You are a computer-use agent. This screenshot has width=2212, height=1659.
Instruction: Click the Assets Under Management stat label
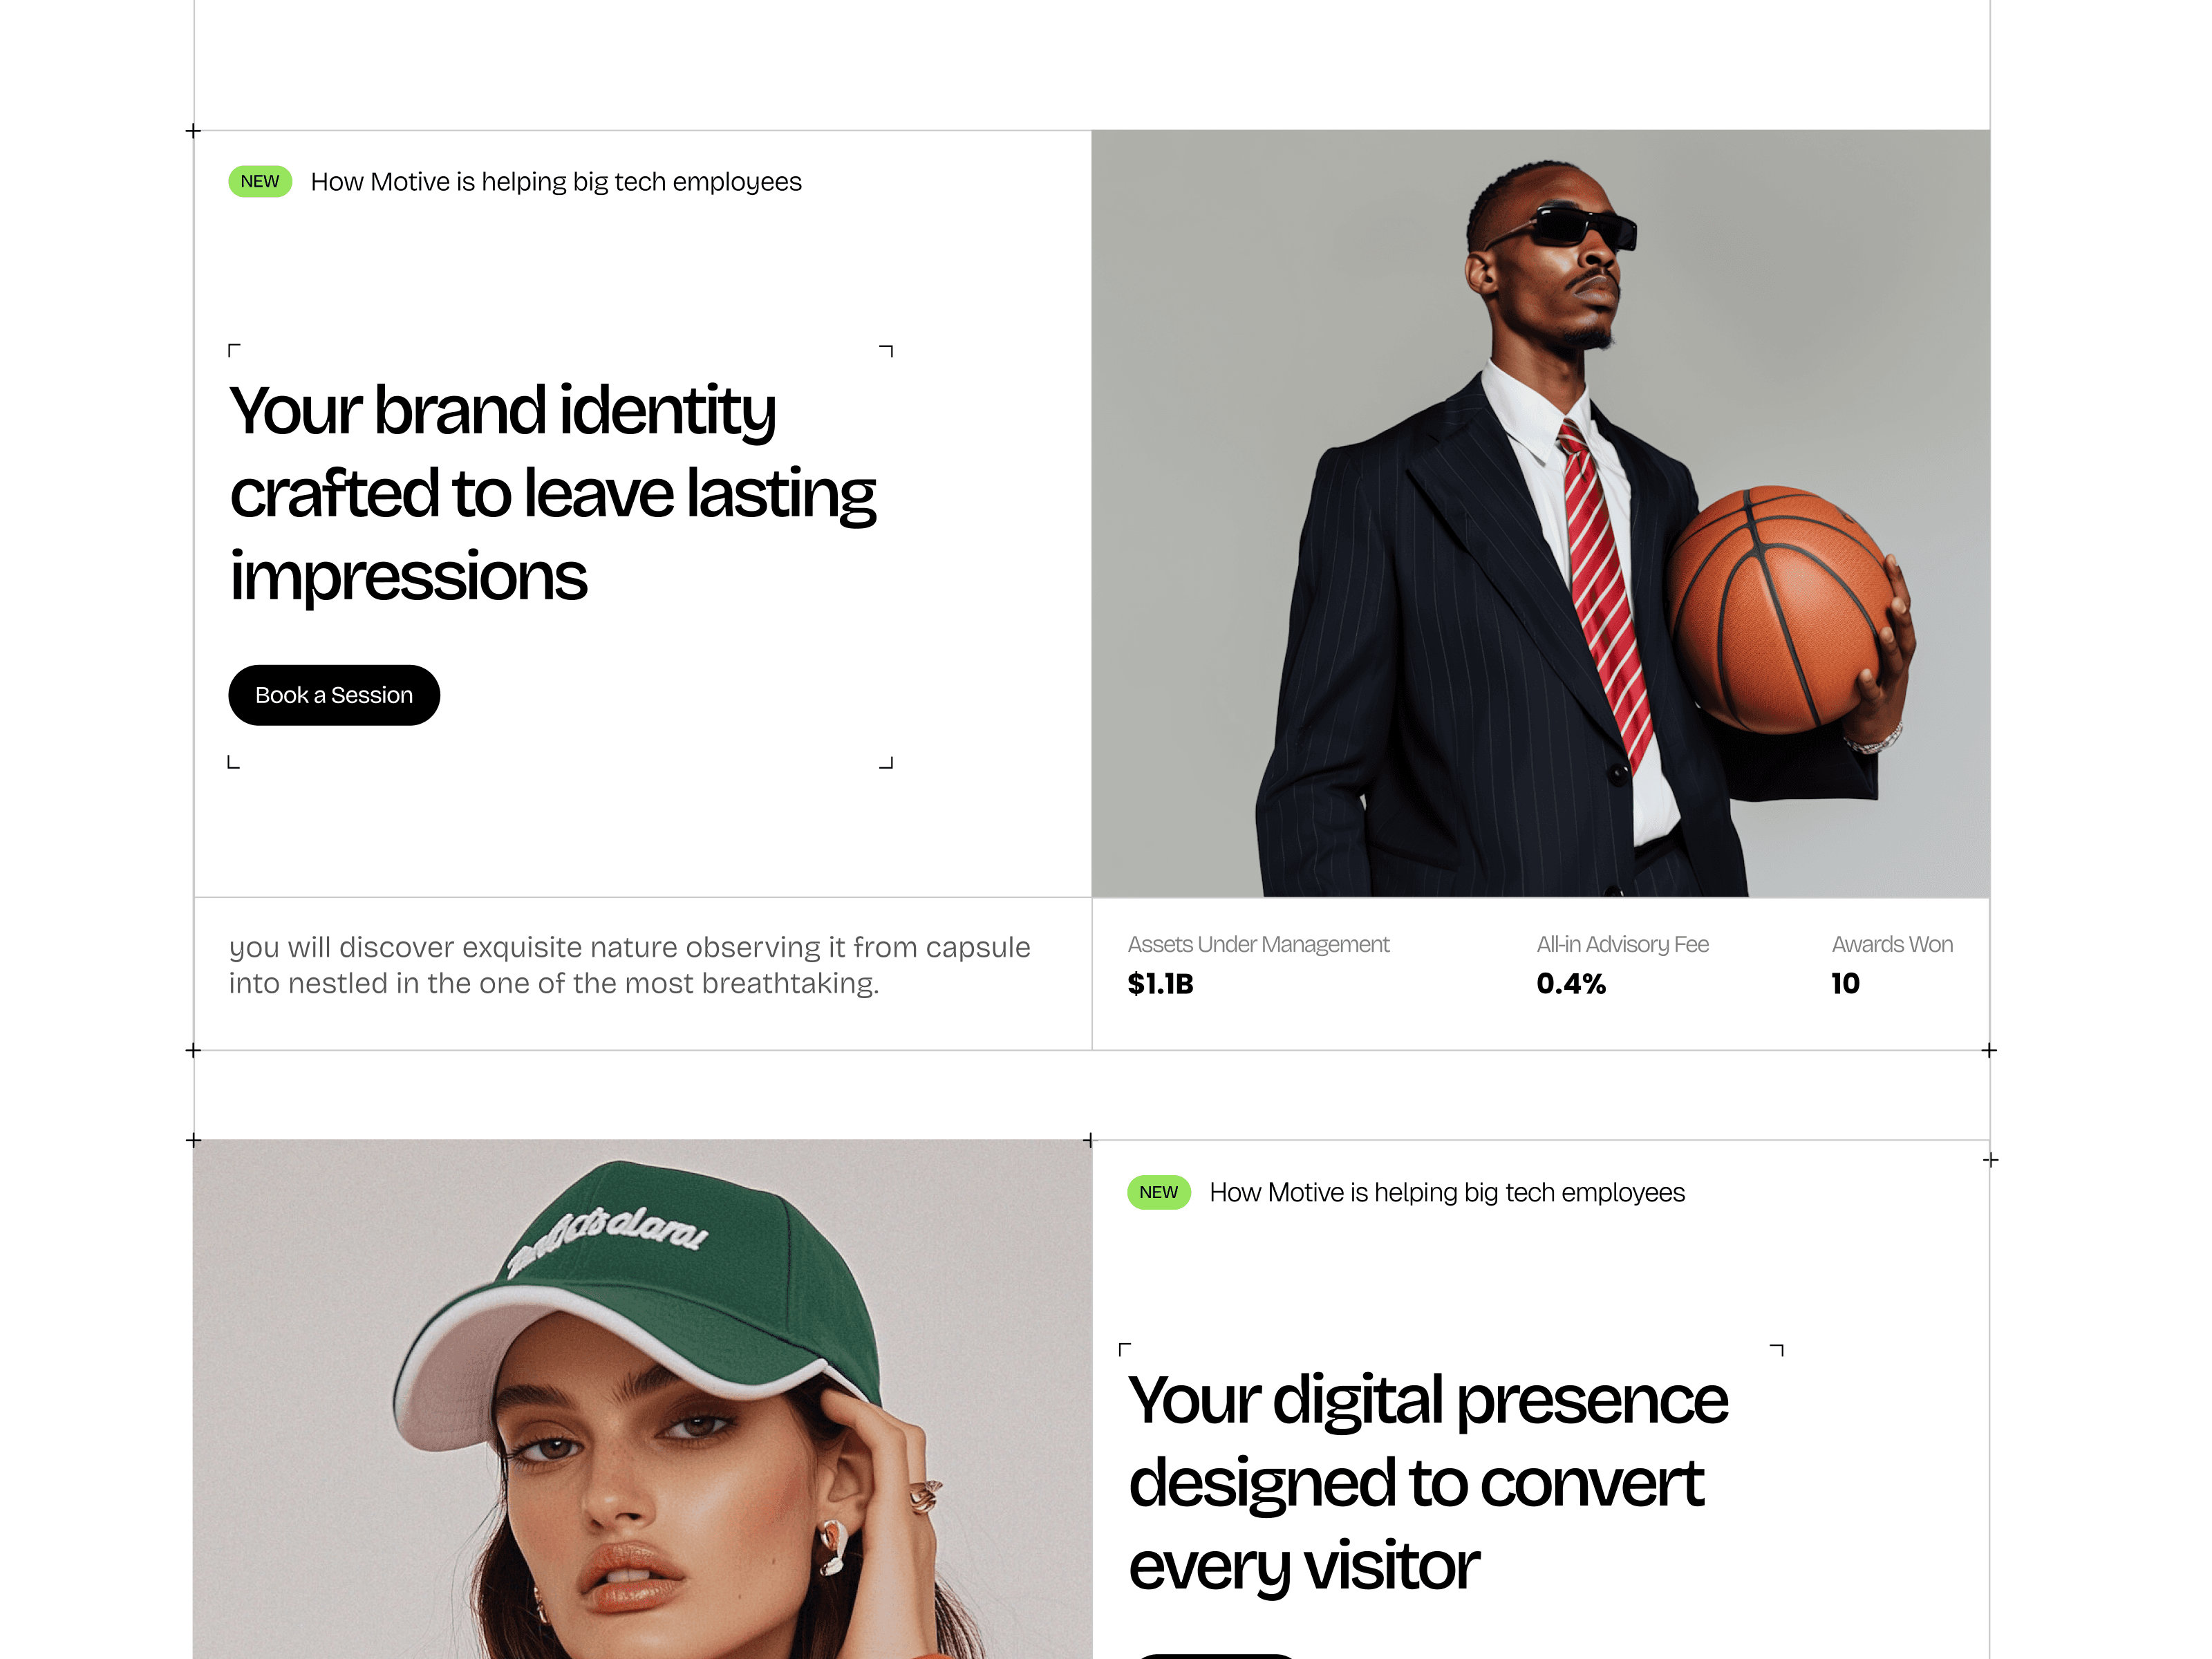point(1258,944)
